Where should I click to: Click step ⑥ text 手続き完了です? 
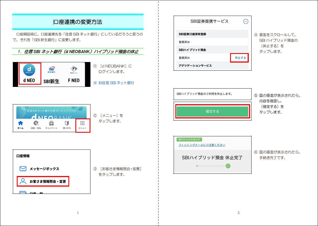pos(272,158)
